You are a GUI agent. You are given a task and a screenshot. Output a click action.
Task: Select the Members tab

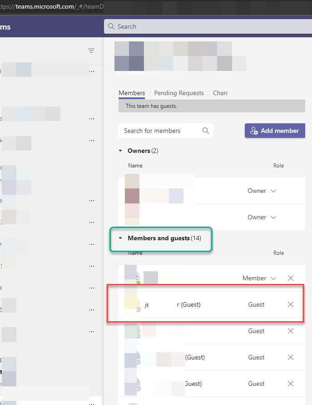(132, 93)
